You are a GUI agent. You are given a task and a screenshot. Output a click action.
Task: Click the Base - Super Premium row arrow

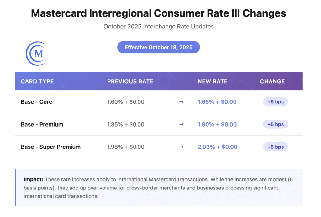click(x=181, y=147)
